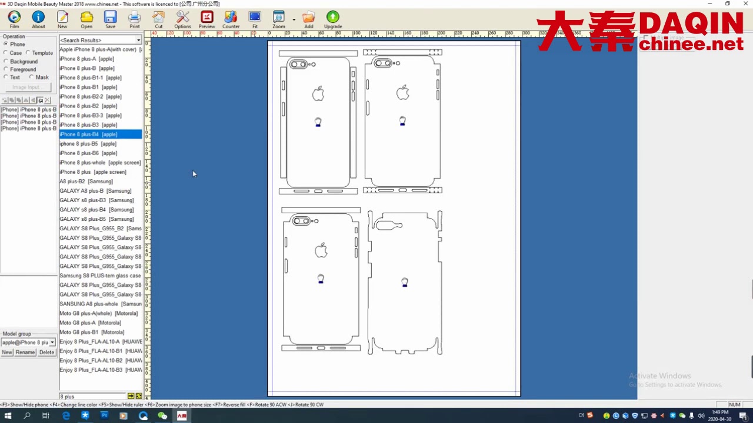Screen dimensions: 753x423
Task: Open the Edge browser from taskbar
Action: 66,416
